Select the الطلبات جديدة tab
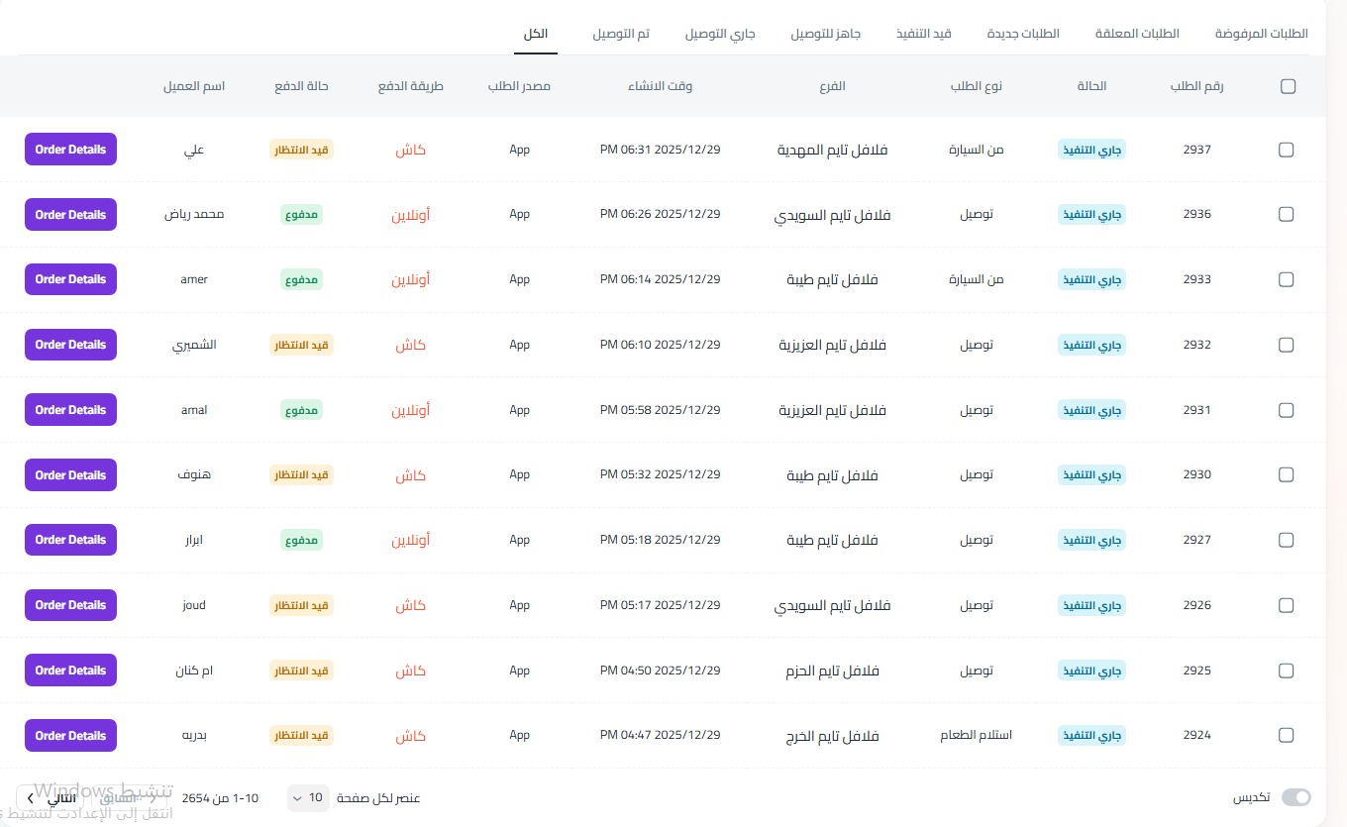Viewport: 1347px width, 827px height. coord(1023,34)
